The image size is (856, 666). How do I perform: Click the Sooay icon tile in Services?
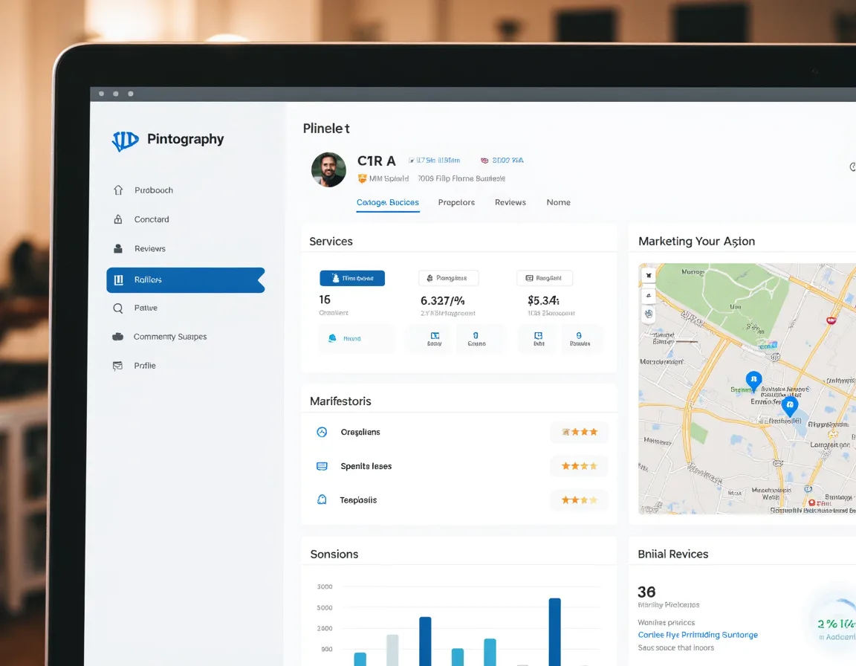click(x=435, y=339)
